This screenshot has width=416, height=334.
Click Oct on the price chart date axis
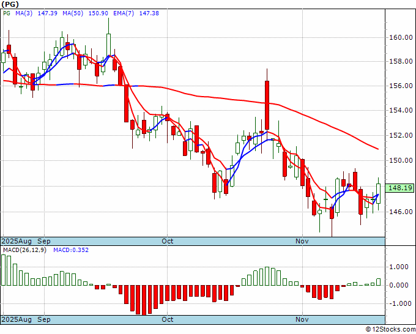tap(168, 241)
